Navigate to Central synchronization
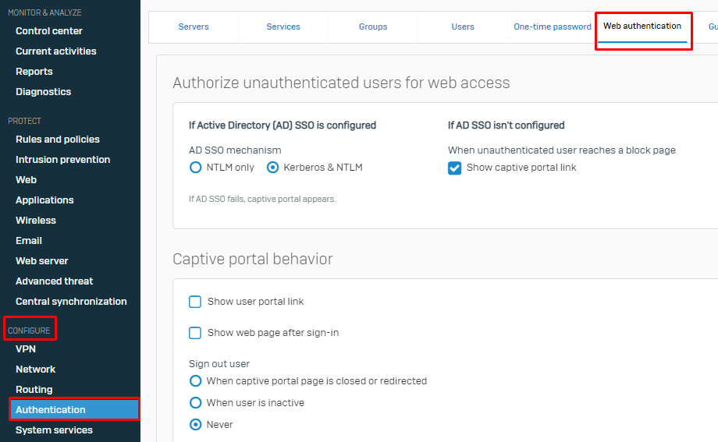Image resolution: width=718 pixels, height=442 pixels. [x=71, y=302]
